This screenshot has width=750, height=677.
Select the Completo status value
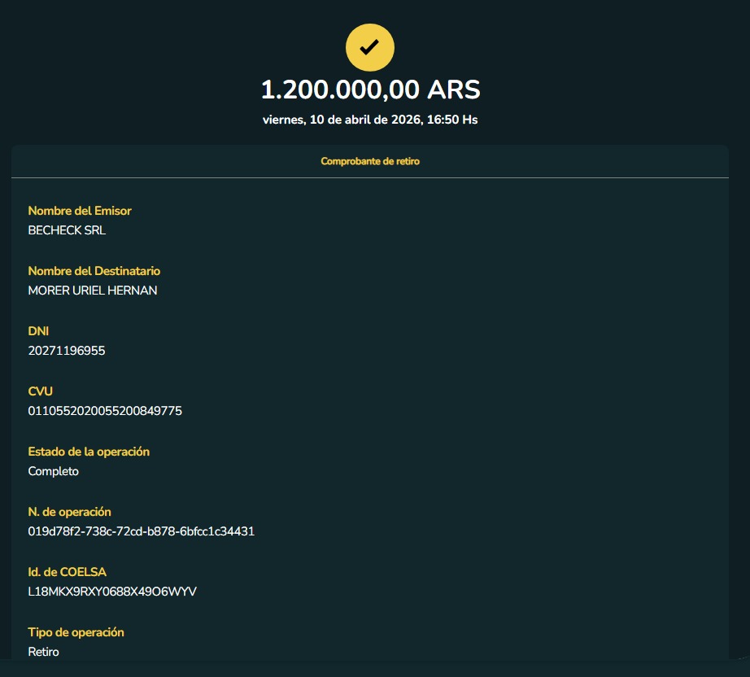54,471
